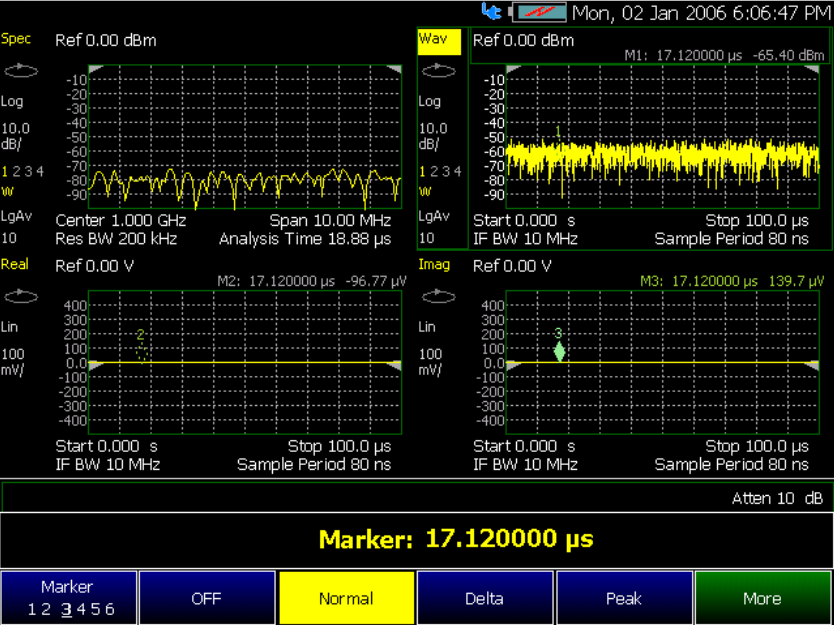This screenshot has width=834, height=625.
Task: Click the sweep icon in Wav window
Action: (439, 71)
